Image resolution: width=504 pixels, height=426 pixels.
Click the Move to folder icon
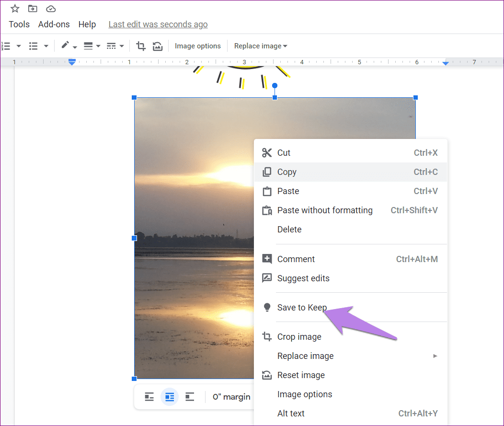point(32,8)
